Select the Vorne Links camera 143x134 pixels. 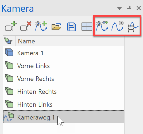coord(64,66)
